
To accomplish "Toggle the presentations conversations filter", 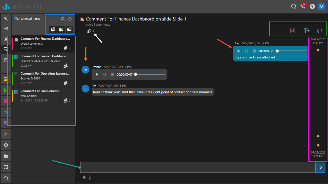I will point(69,29).
